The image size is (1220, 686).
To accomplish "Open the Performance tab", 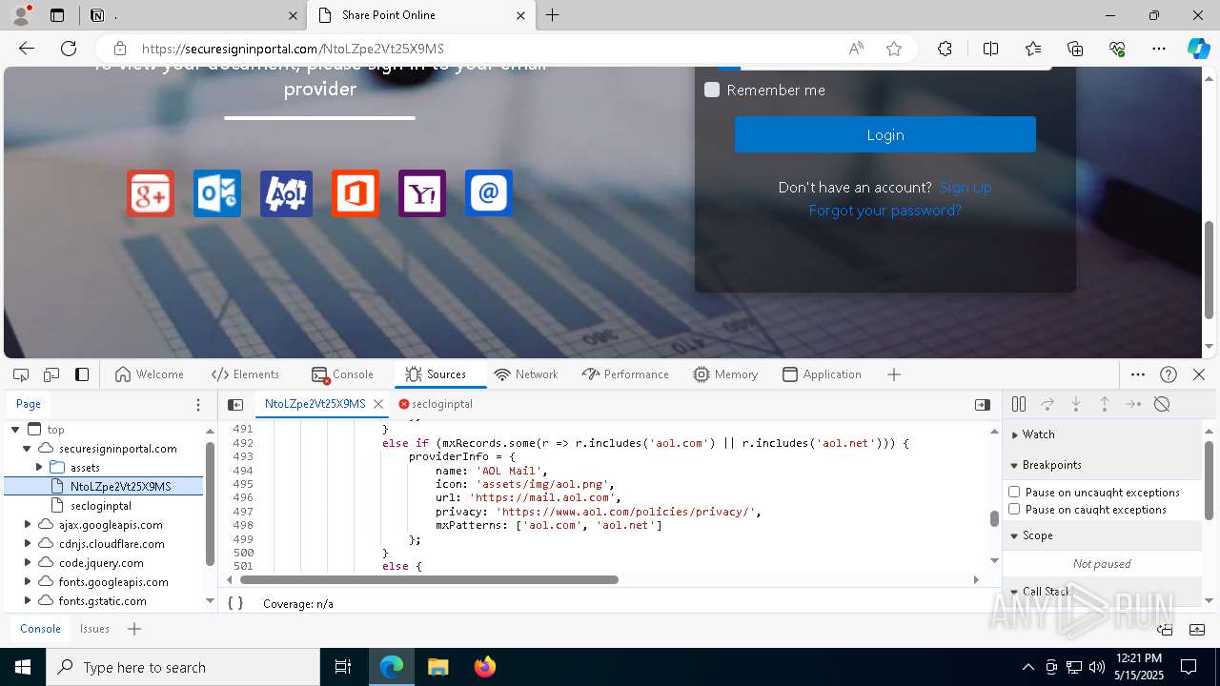I will coord(625,374).
